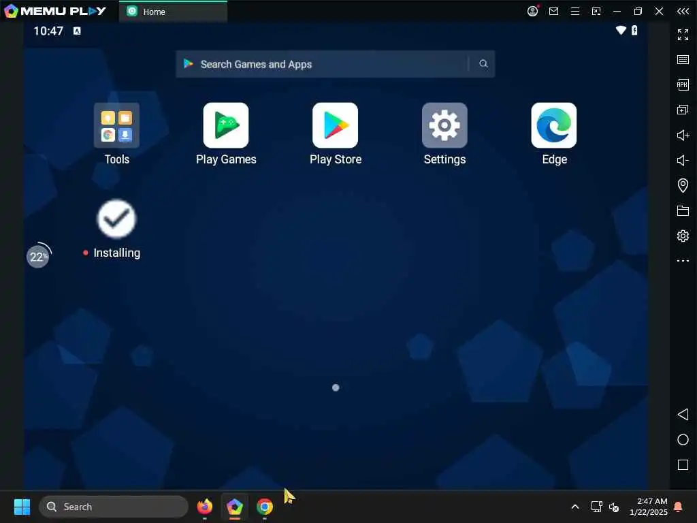Open the MEmu mail messages icon

point(553,11)
